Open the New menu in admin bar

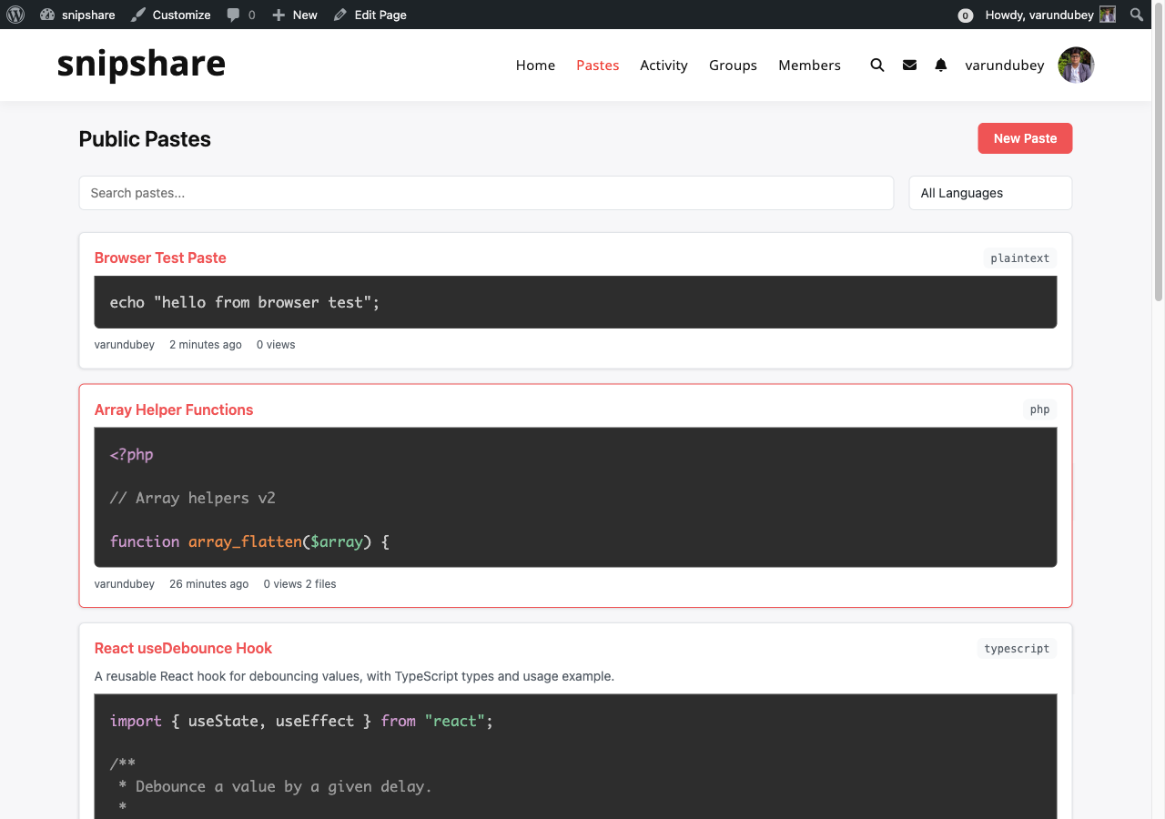[x=295, y=15]
